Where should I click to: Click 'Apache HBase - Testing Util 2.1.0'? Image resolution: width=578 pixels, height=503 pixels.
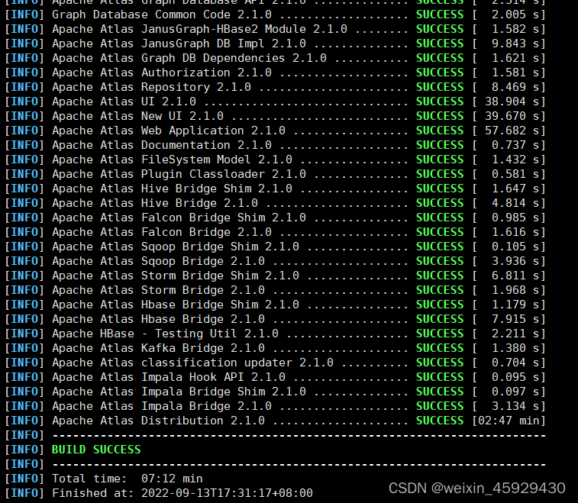tap(165, 334)
